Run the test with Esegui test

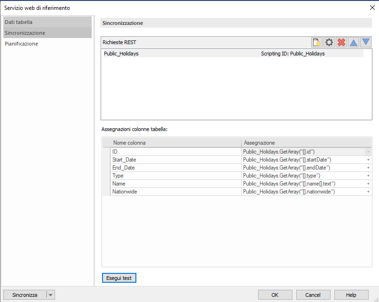[x=119, y=278]
